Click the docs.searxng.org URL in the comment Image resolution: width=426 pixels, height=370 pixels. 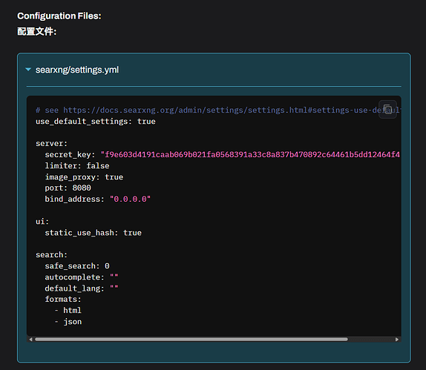(x=232, y=110)
